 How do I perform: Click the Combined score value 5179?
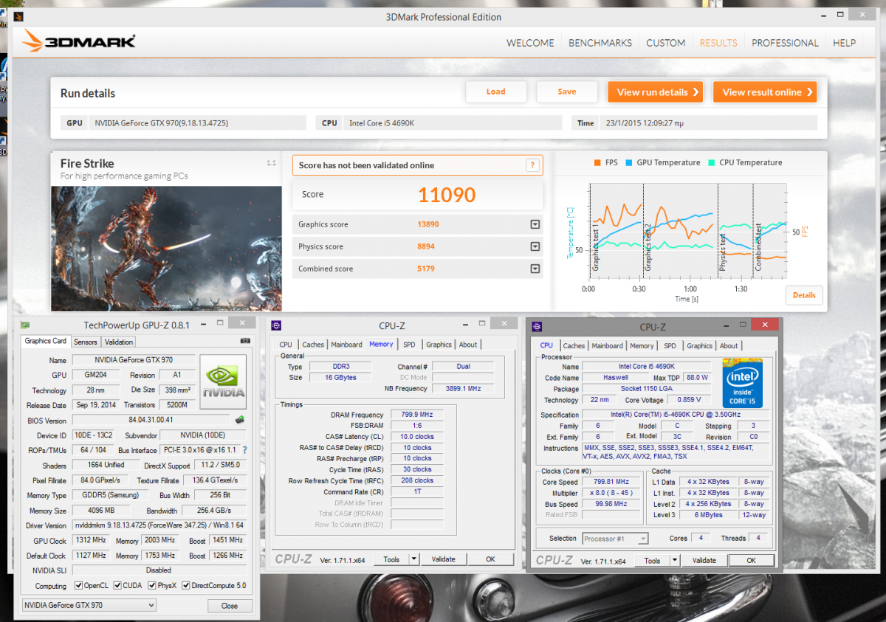[x=426, y=269]
